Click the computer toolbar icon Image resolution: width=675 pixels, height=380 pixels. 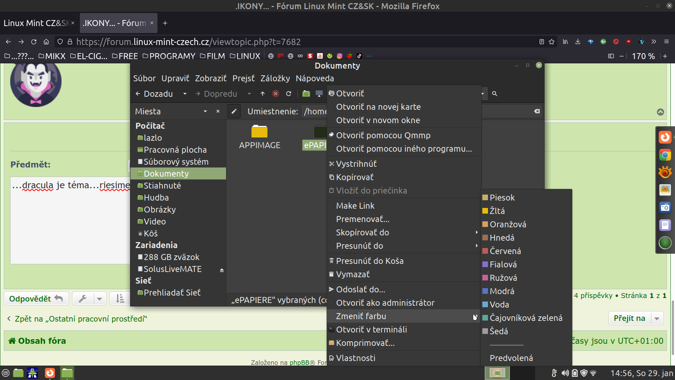319,94
